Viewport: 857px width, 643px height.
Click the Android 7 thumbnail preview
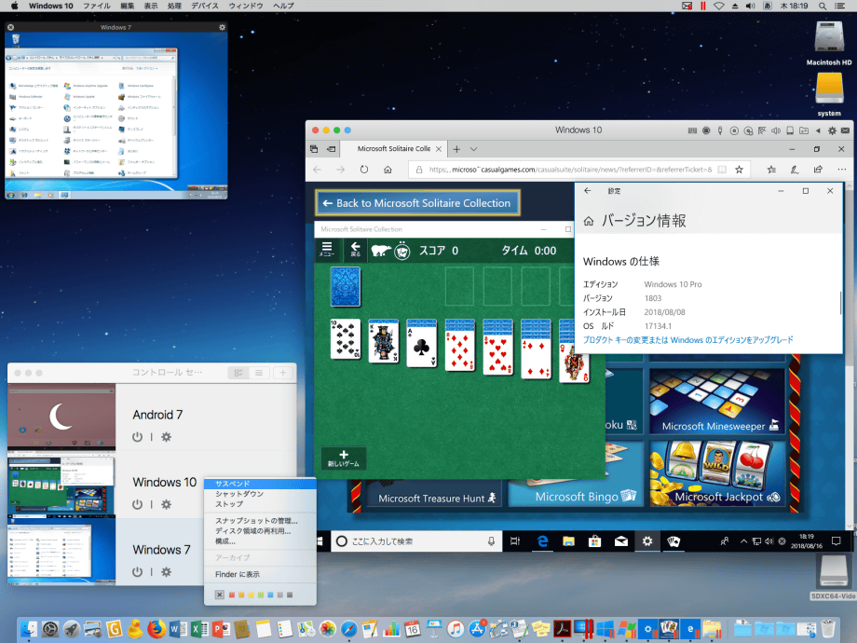click(61, 417)
